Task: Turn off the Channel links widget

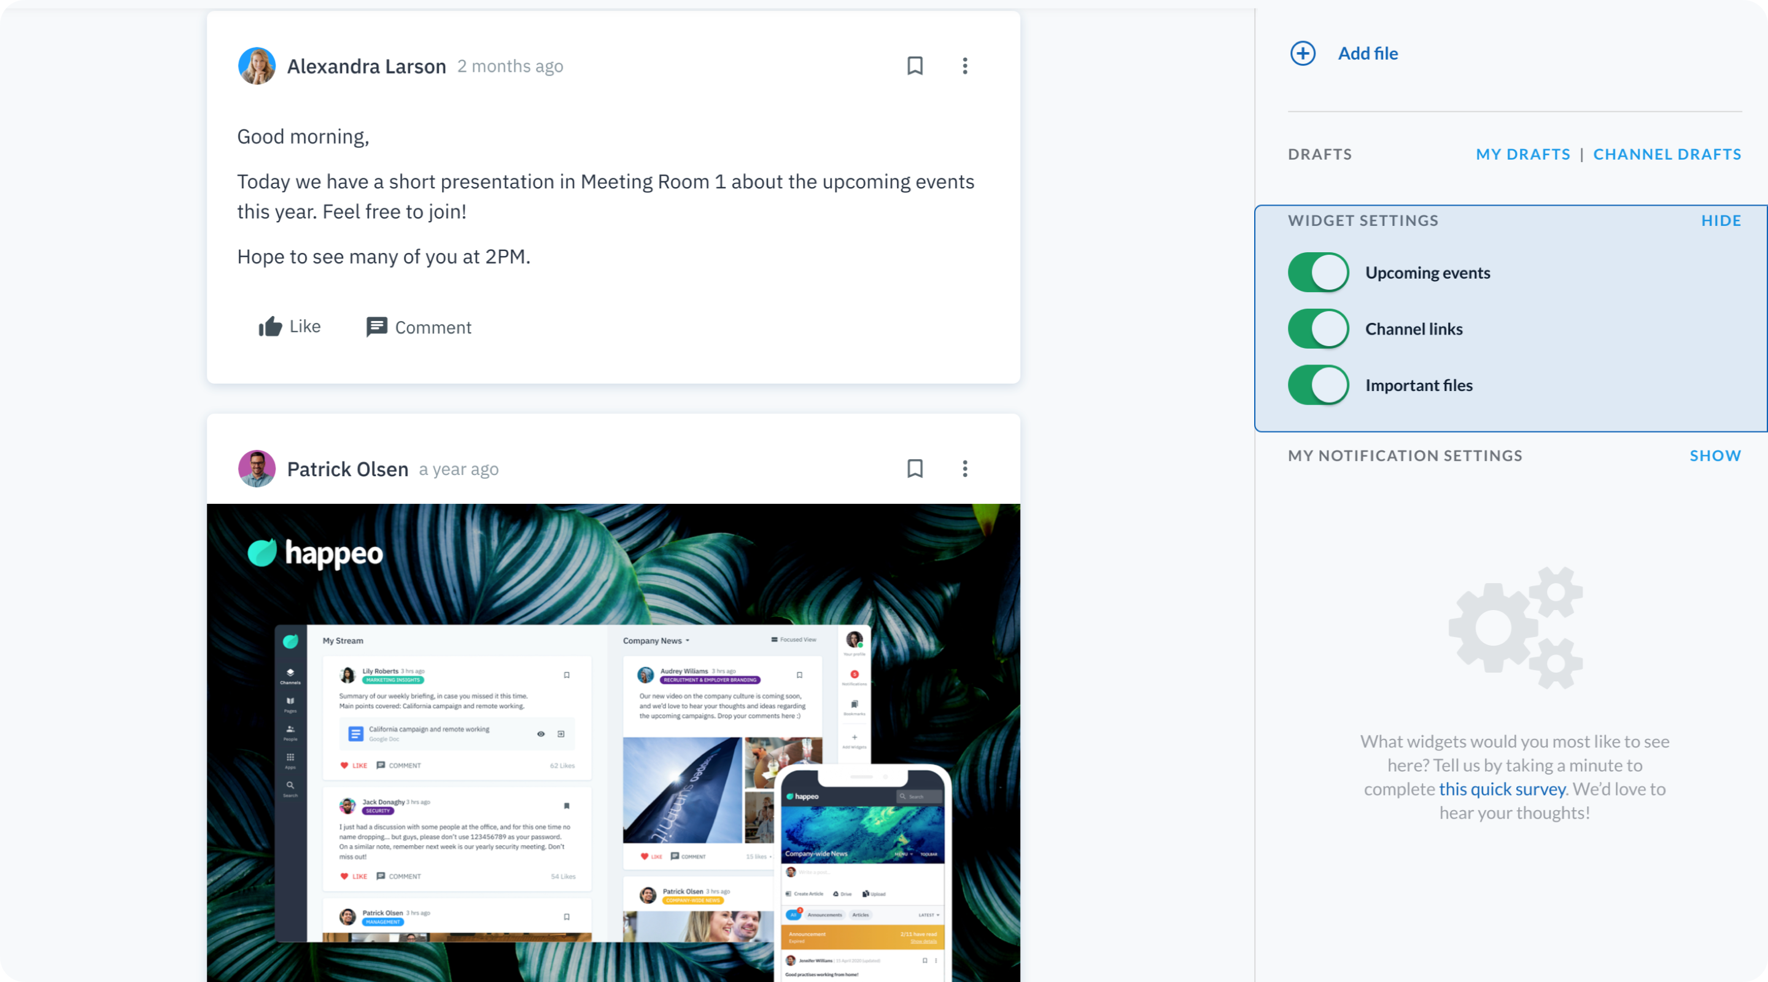Action: pos(1318,329)
